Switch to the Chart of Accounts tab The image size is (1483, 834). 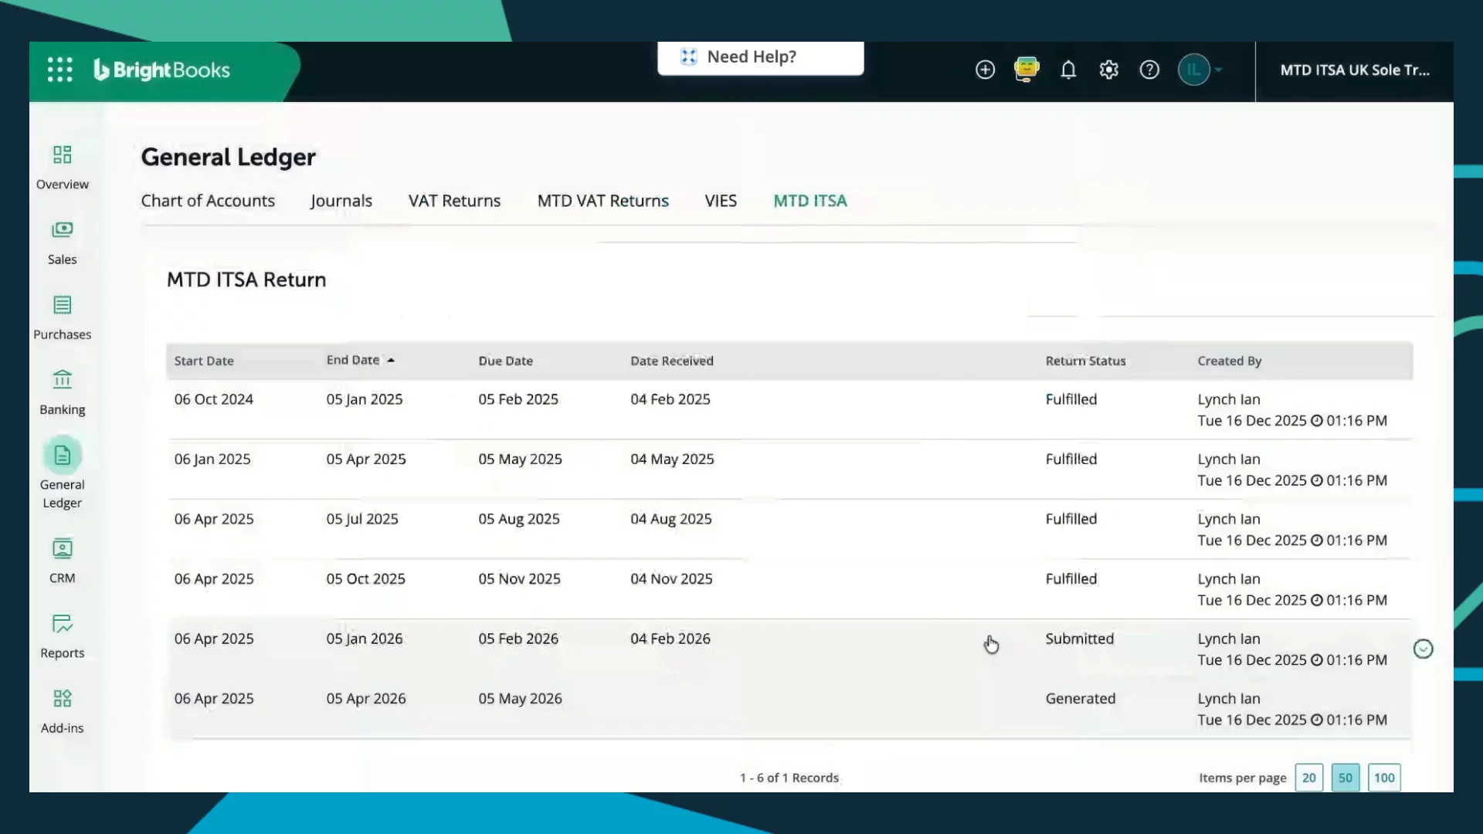click(x=208, y=201)
